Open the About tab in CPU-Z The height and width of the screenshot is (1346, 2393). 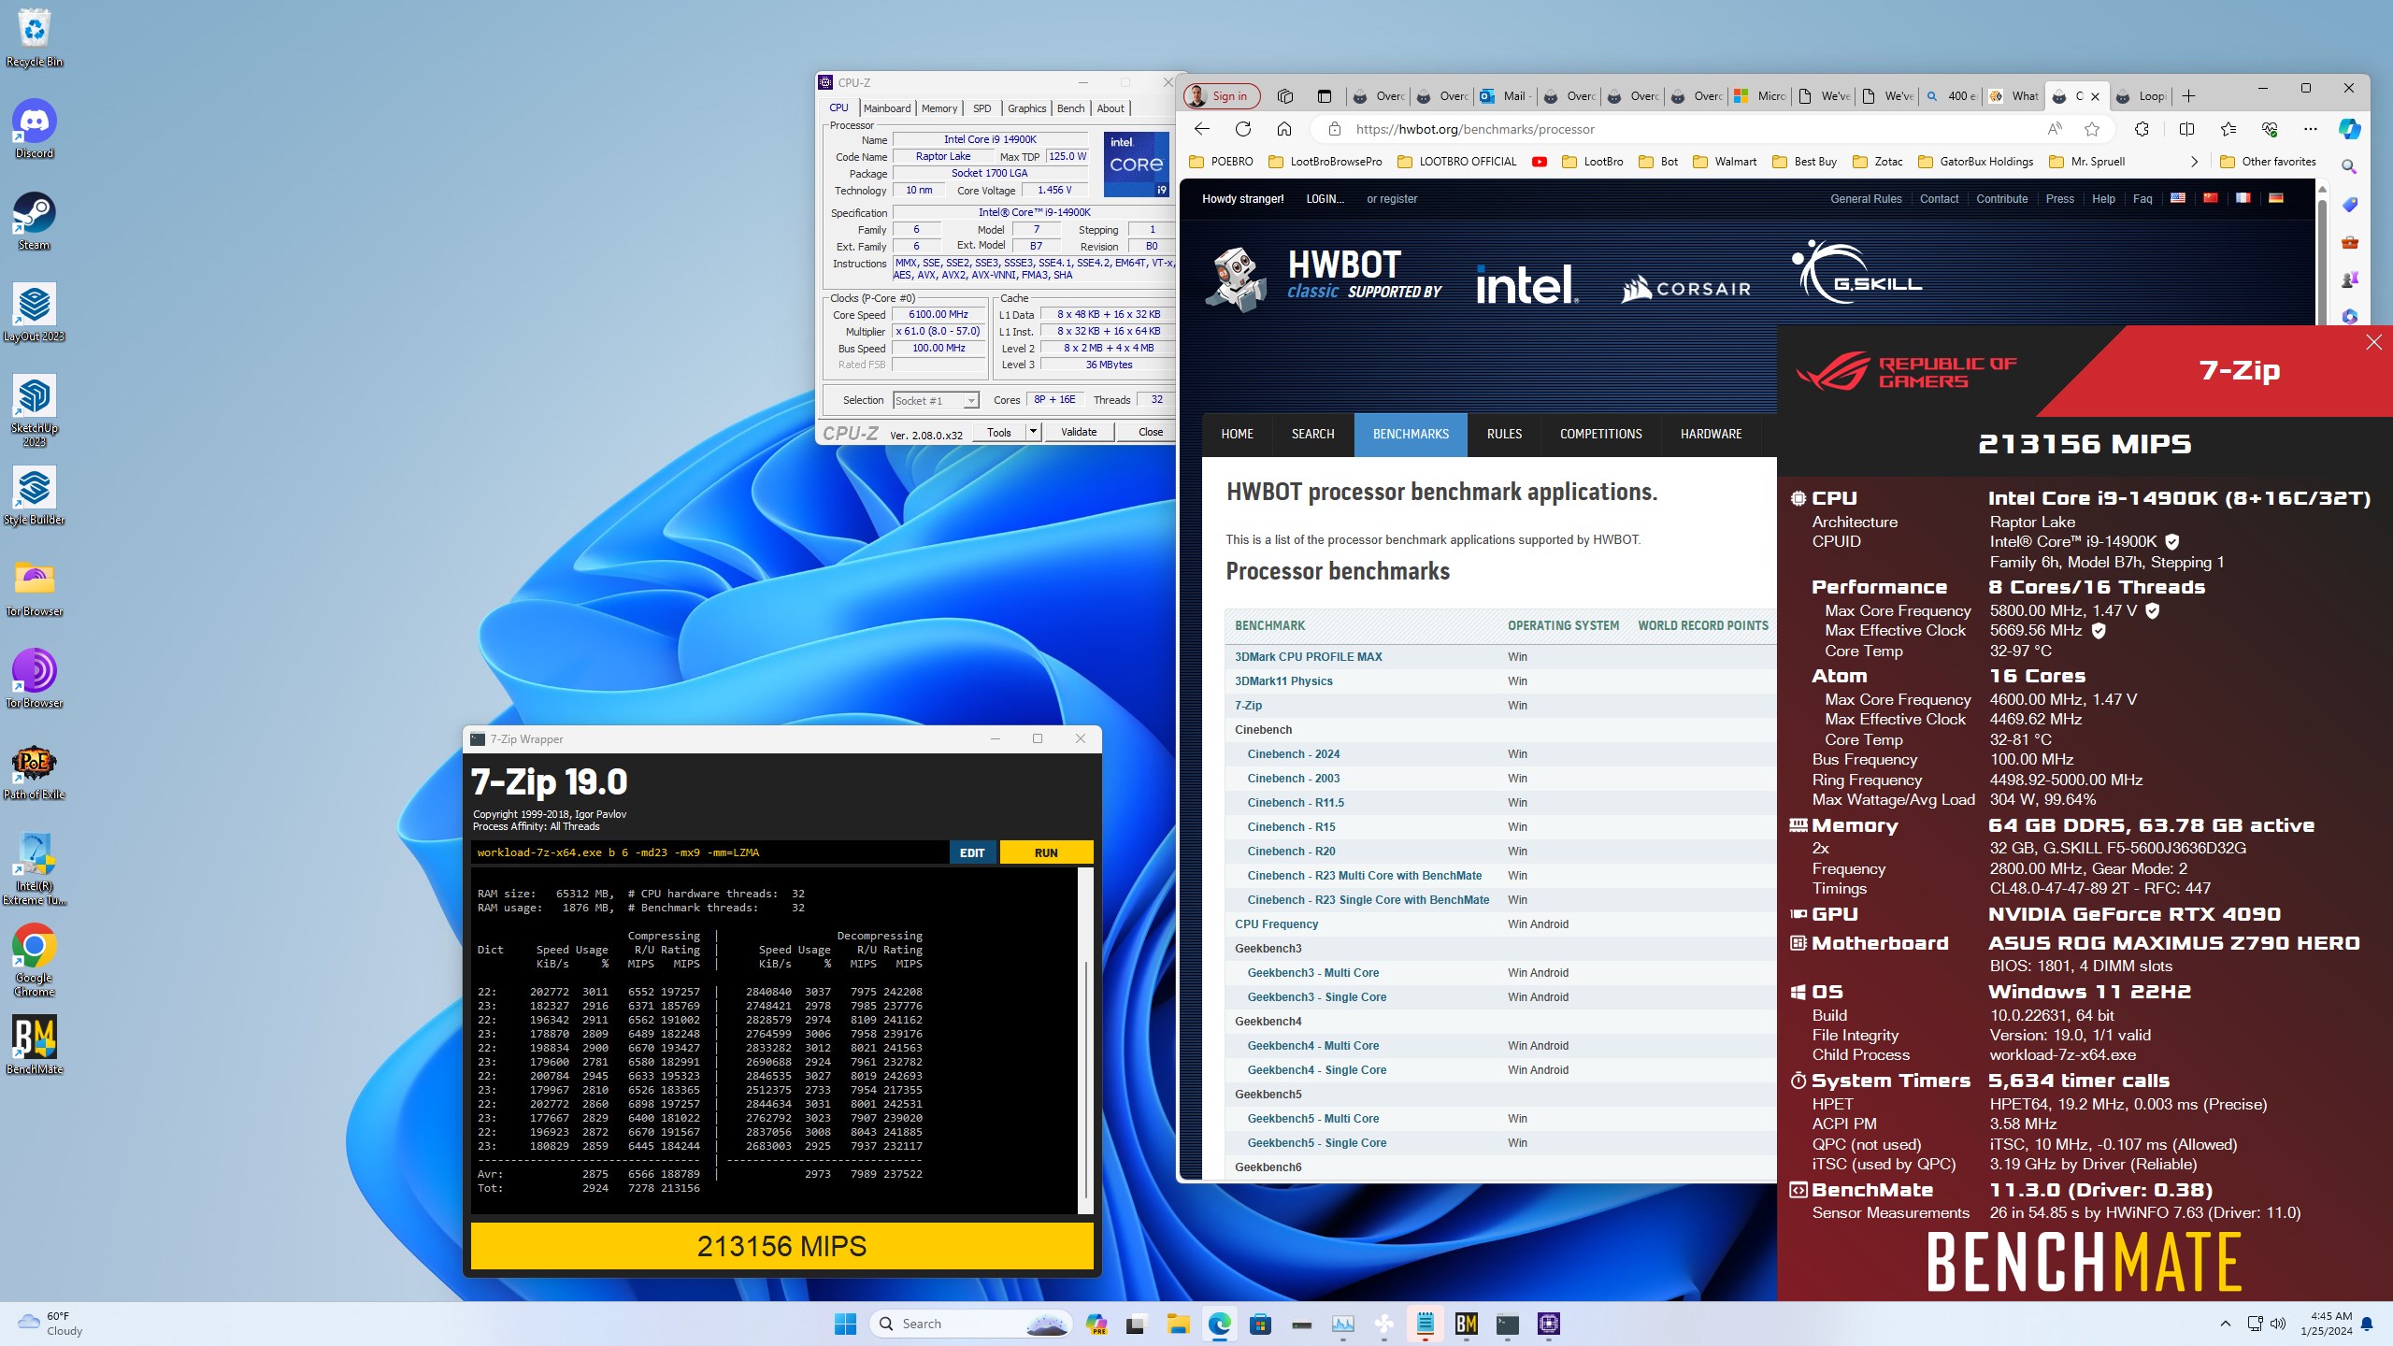[x=1111, y=108]
